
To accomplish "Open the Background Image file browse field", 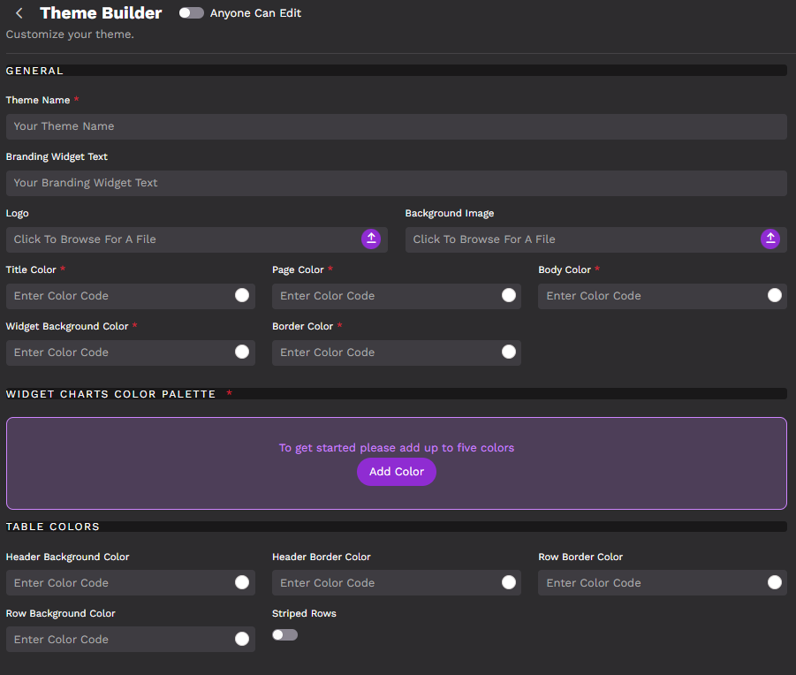I will pos(596,239).
